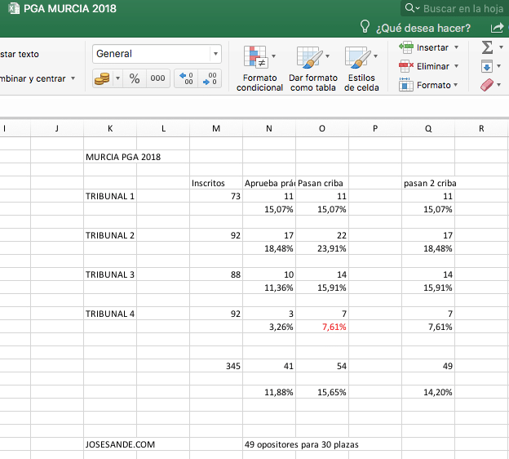Click the Buscar en la hoja field
This screenshot has height=459, width=509.
tap(461, 8)
